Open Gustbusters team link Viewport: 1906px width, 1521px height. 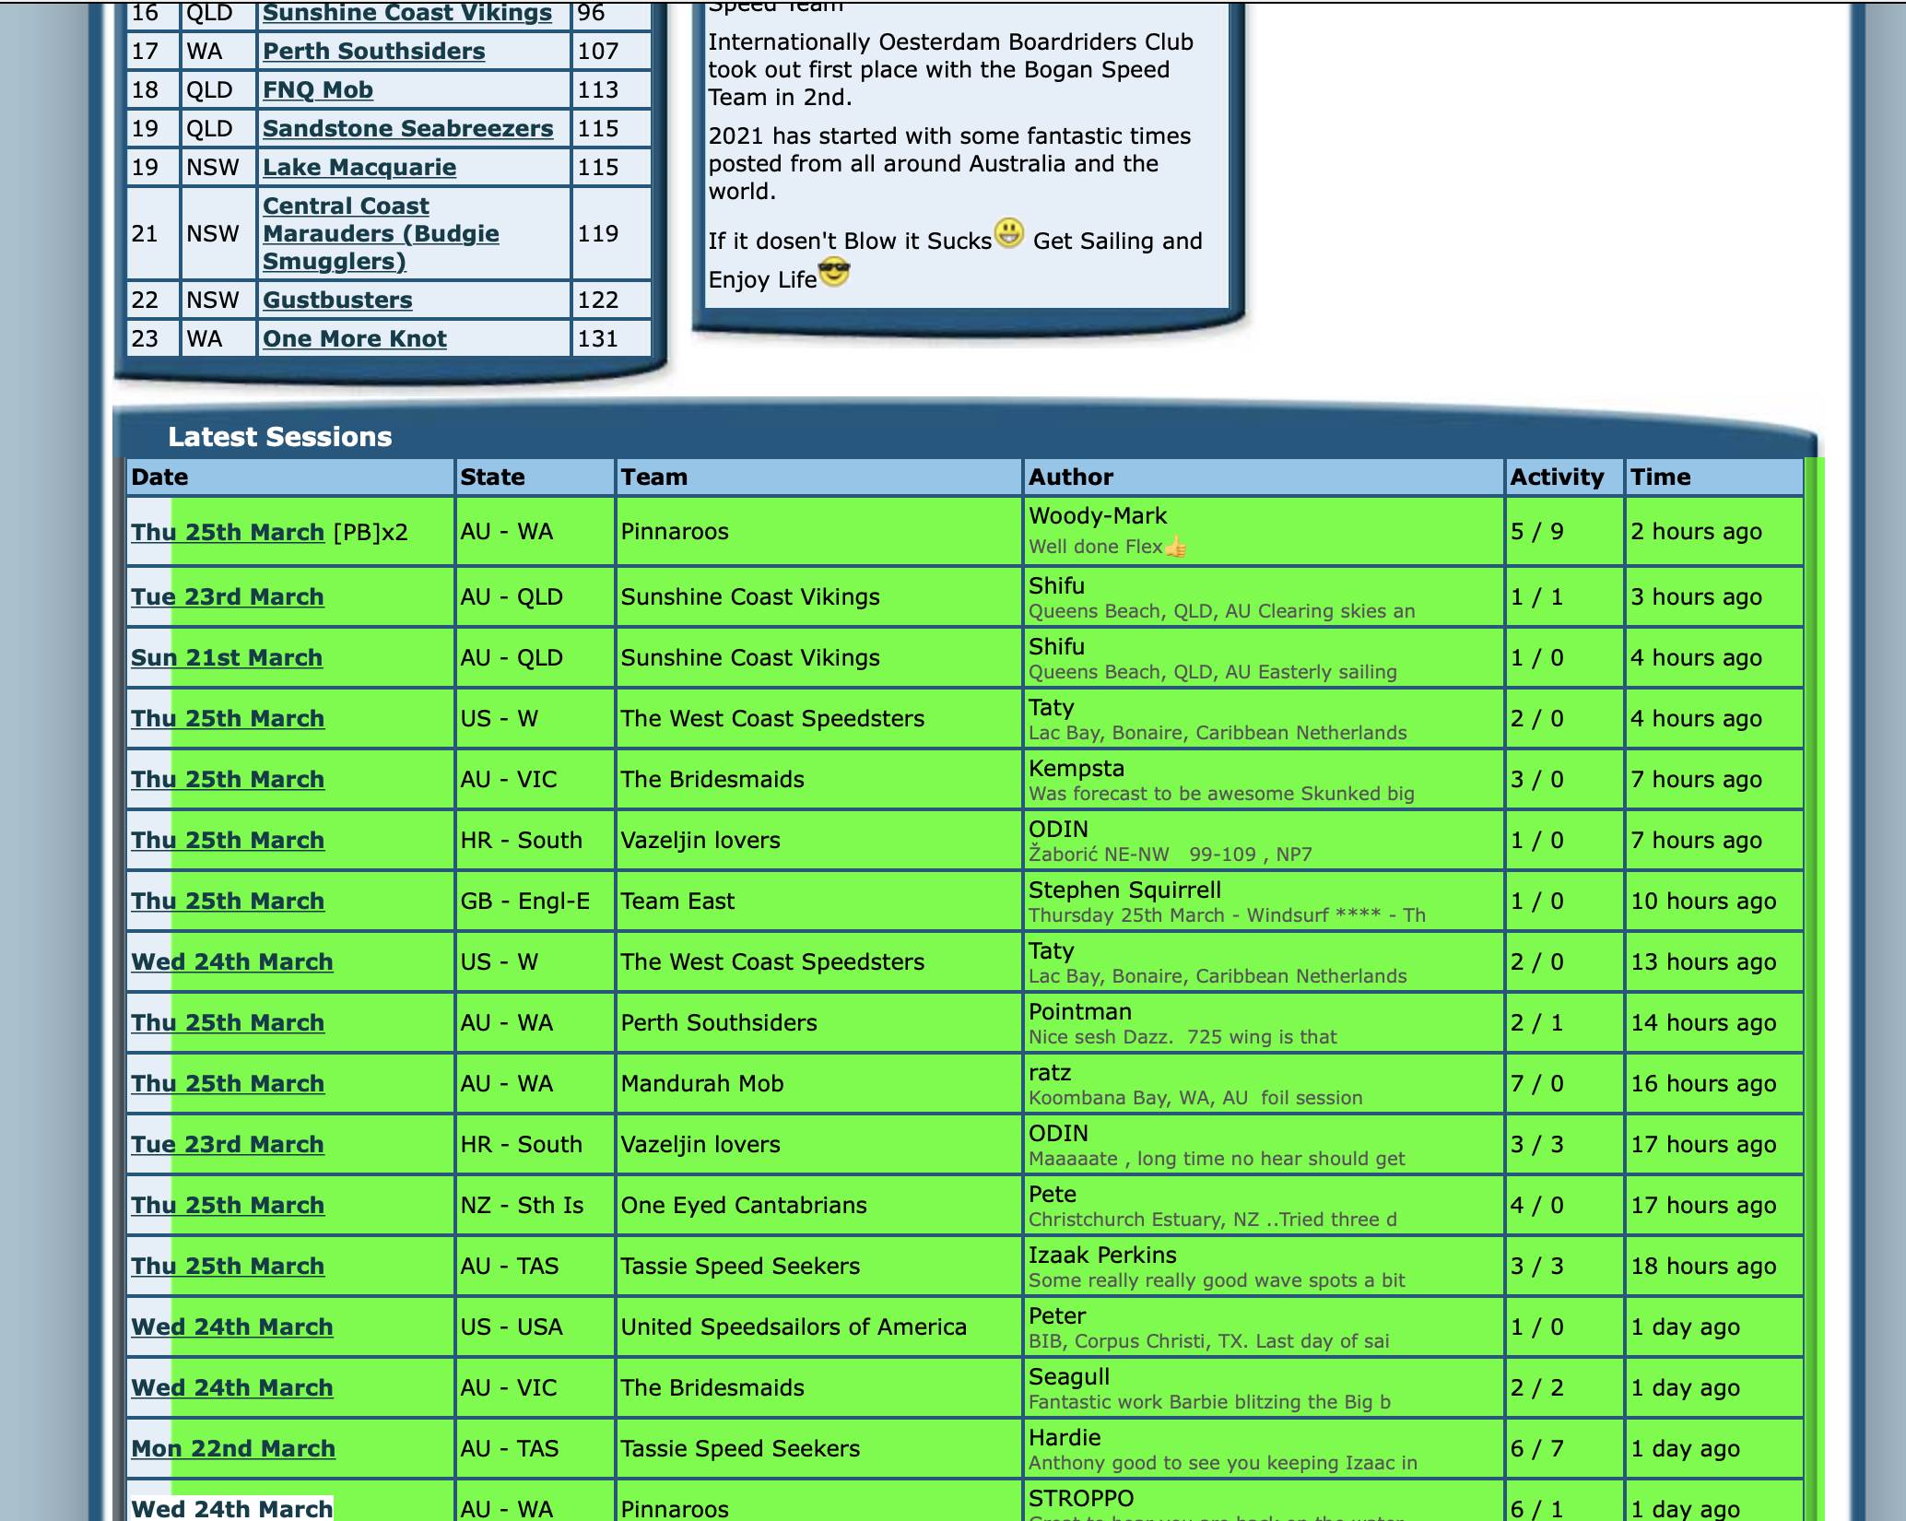336,300
